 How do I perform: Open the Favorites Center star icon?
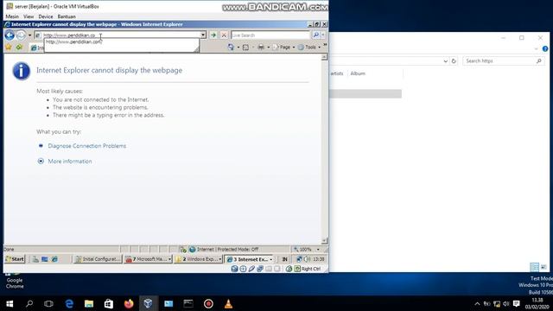tap(9, 47)
